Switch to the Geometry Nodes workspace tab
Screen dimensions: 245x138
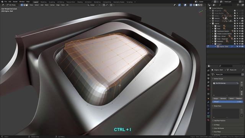pos(119,2)
